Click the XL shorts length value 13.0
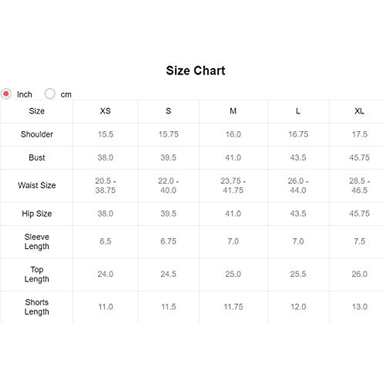385x385 pixels. (x=359, y=307)
